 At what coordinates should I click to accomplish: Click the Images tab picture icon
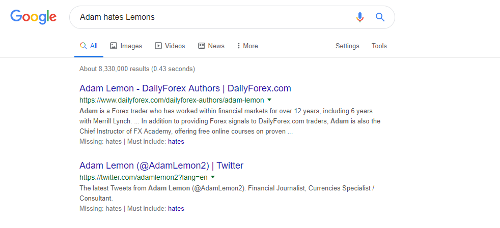pyautogui.click(x=113, y=46)
